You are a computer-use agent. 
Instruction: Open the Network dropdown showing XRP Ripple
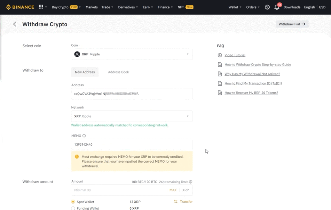(132, 116)
